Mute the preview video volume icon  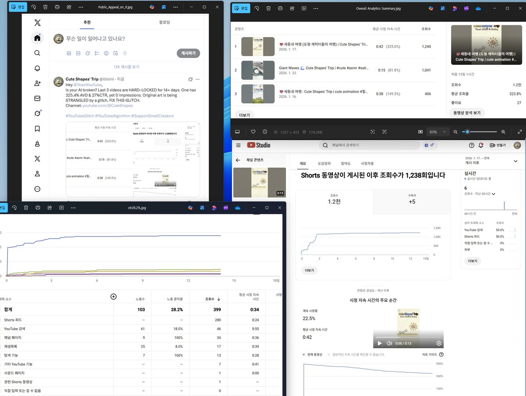[x=389, y=343]
